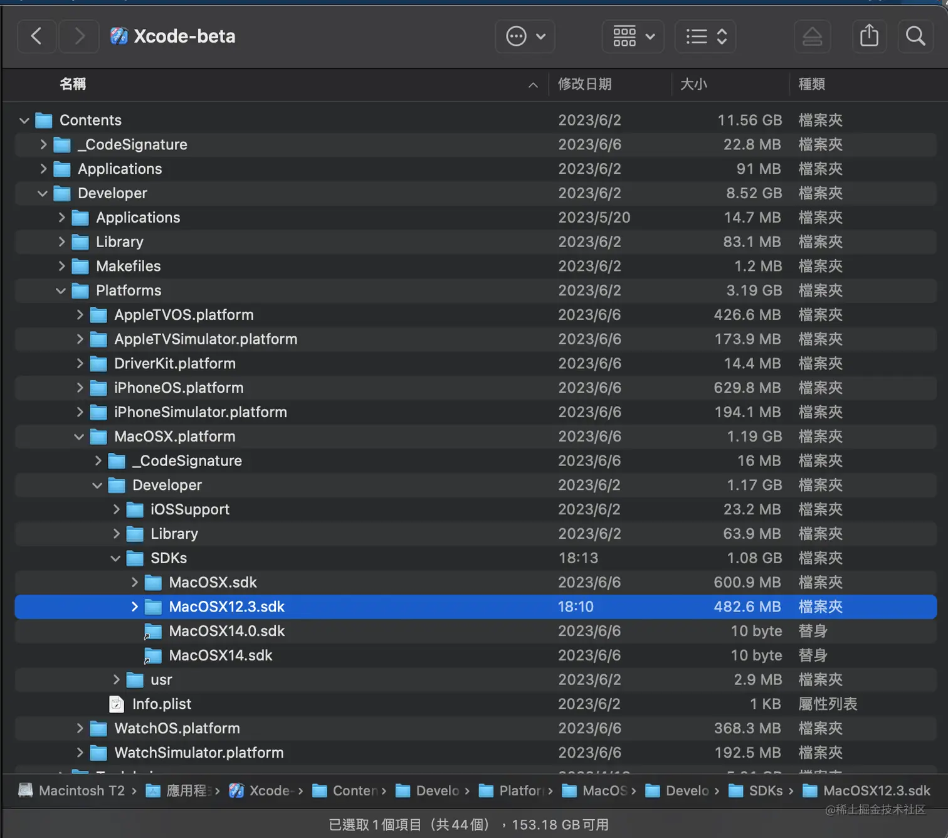Click the share icon in the toolbar

(869, 36)
